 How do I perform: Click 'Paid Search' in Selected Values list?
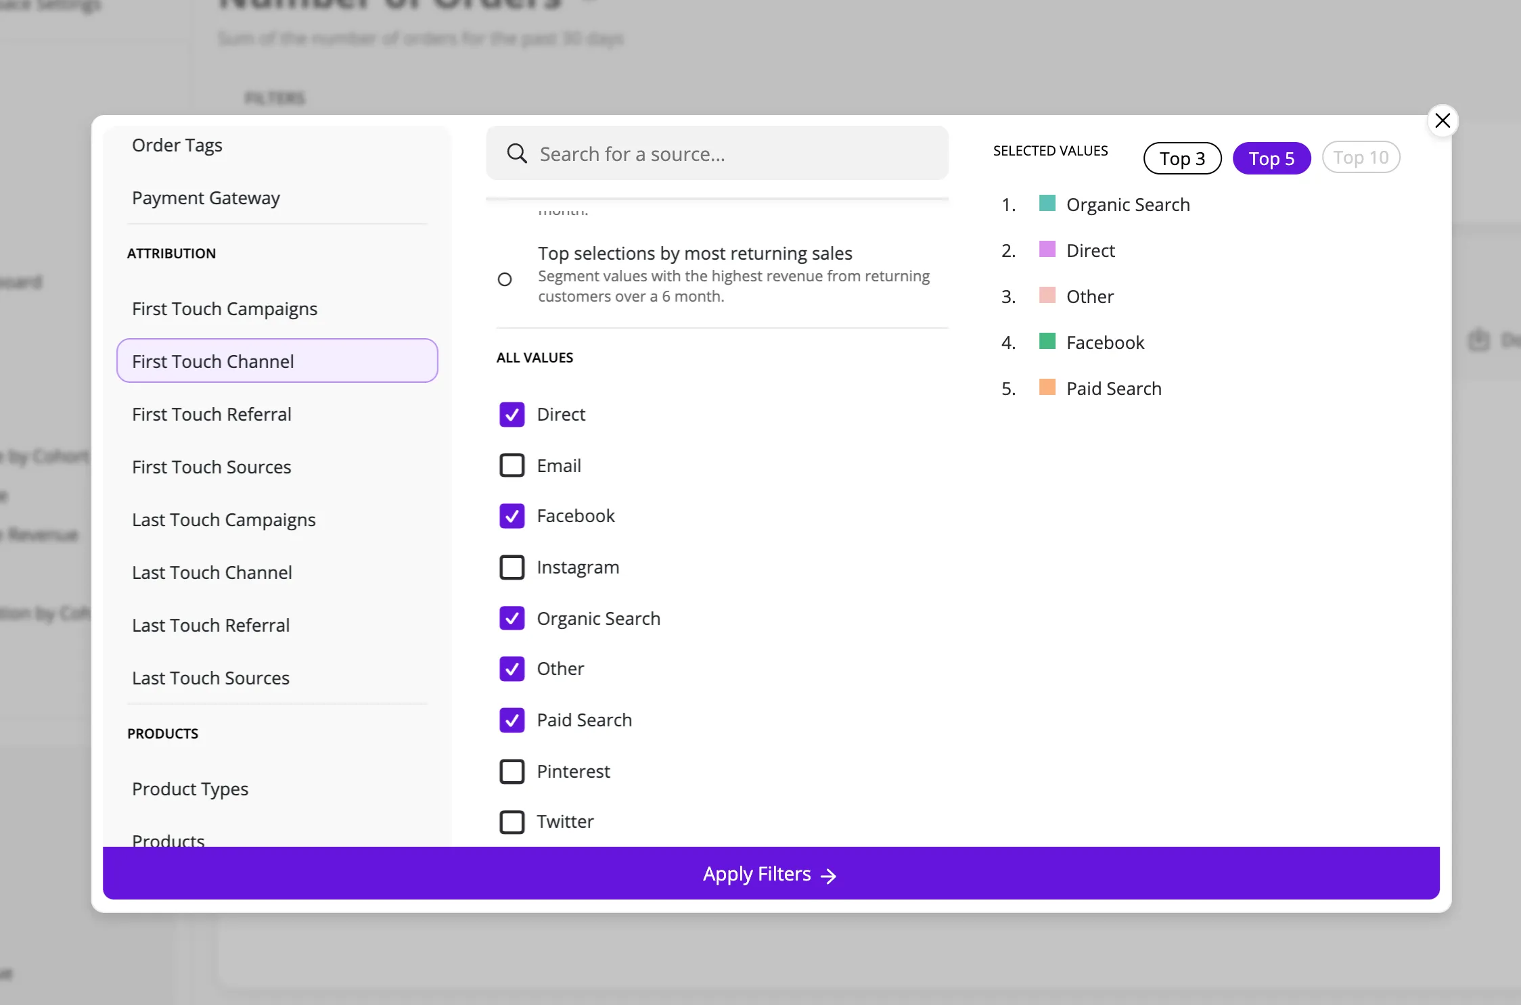pyautogui.click(x=1114, y=388)
